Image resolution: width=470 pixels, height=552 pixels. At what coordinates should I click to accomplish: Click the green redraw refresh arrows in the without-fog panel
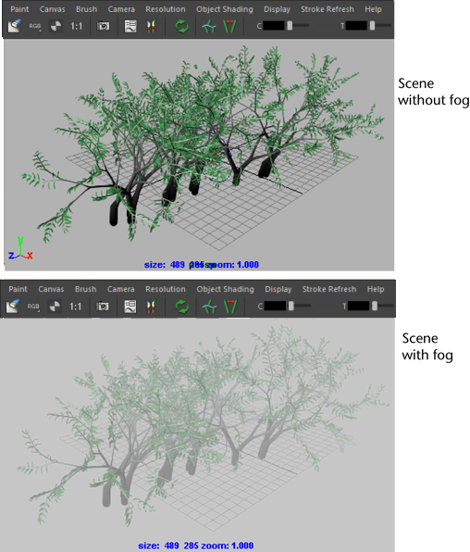click(x=181, y=26)
